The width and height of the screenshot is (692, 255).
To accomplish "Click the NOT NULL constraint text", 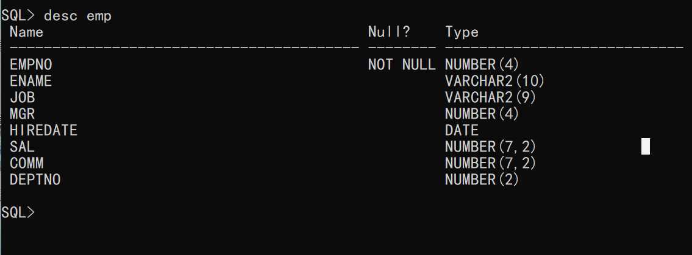I will point(402,65).
